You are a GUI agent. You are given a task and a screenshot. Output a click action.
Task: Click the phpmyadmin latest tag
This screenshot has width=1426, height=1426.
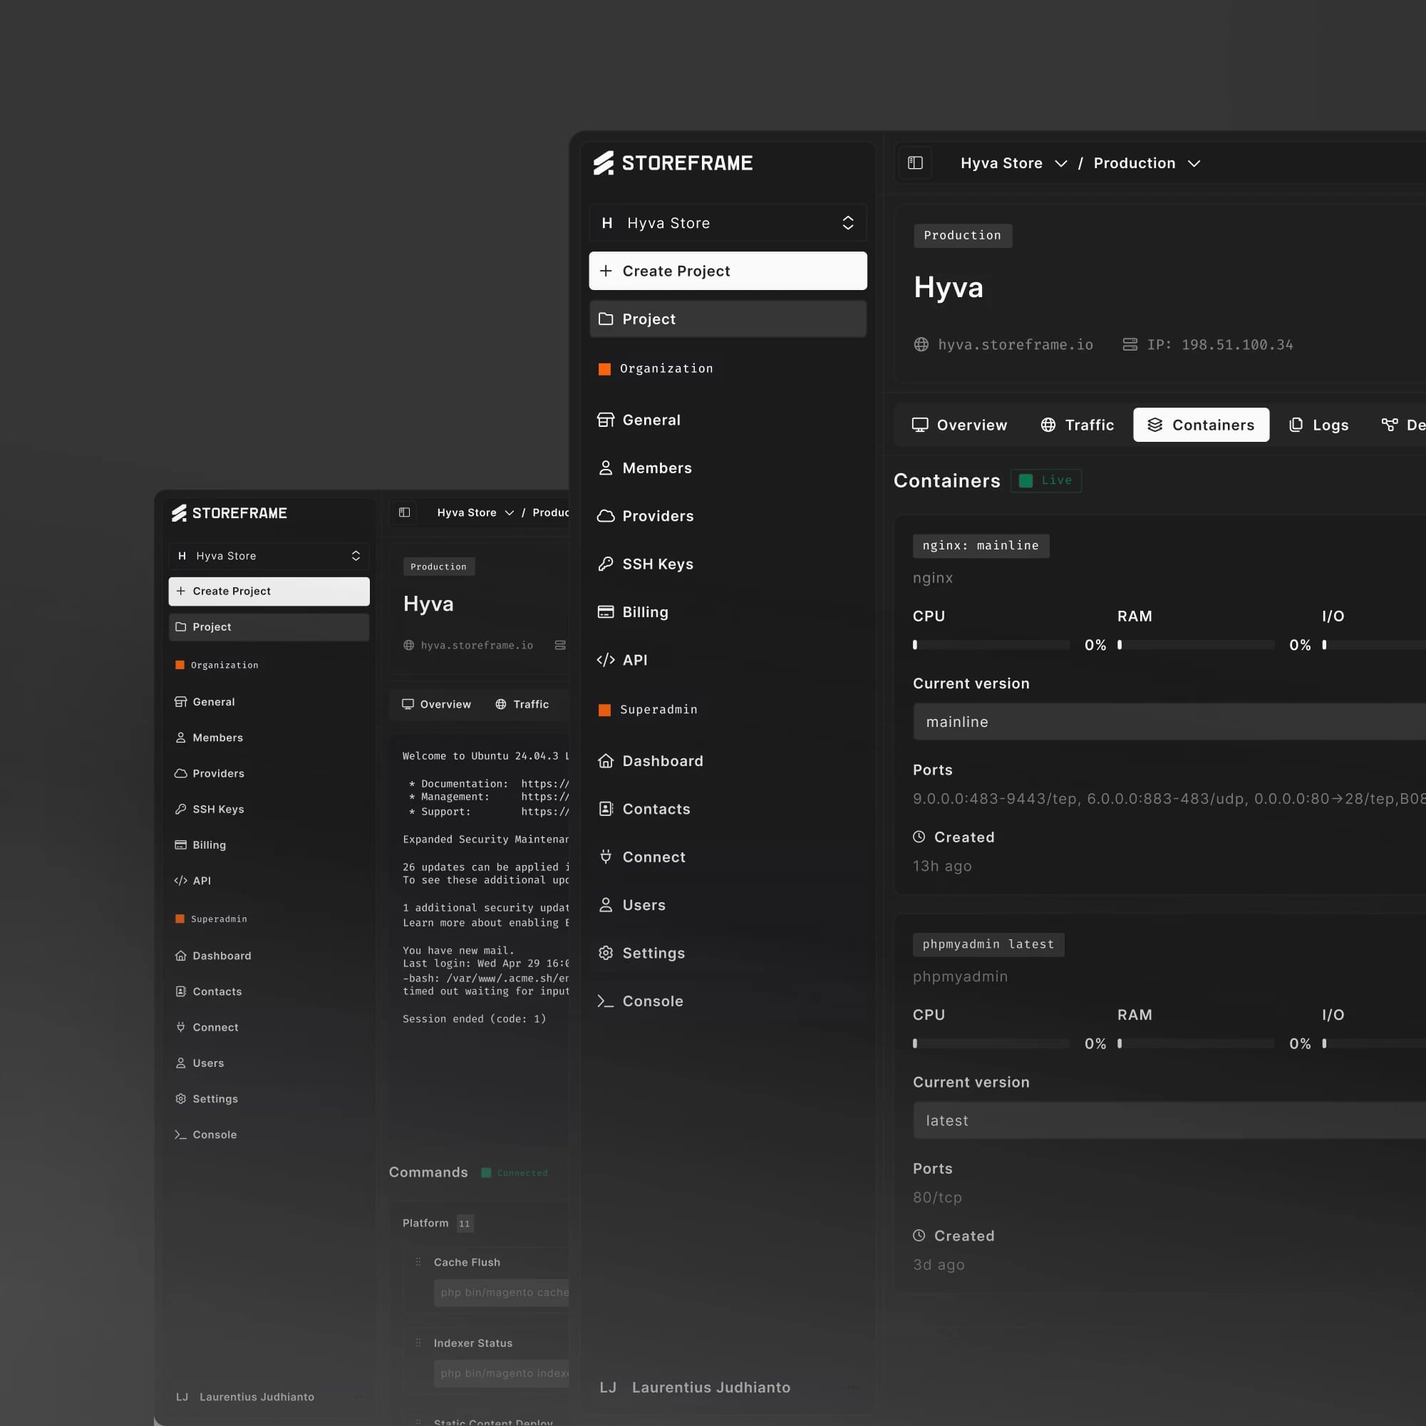pyautogui.click(x=988, y=944)
